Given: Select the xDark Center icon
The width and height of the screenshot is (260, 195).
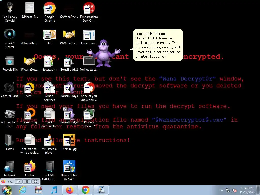Looking at the screenshot, I should tap(10, 39).
